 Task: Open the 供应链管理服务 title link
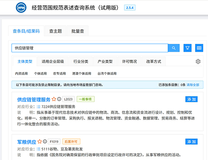[x=34, y=99]
